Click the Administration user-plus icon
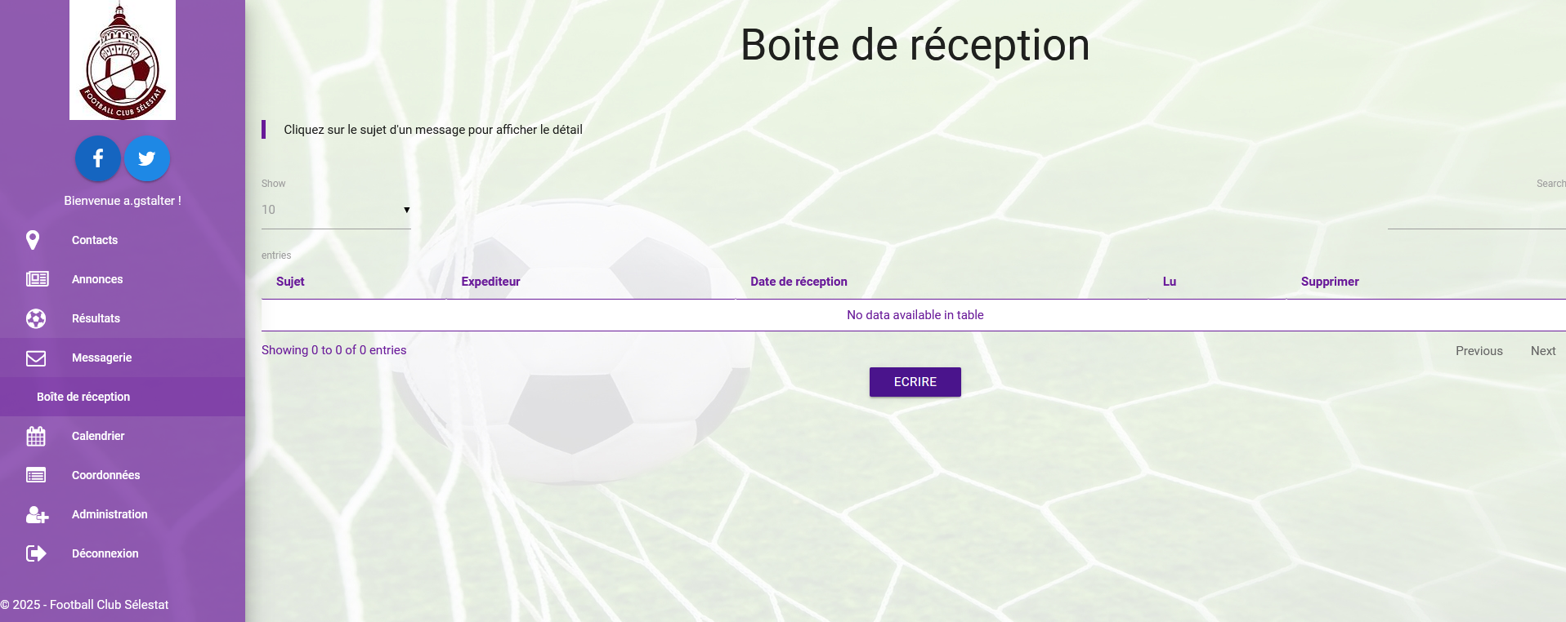The image size is (1566, 622). coord(37,514)
